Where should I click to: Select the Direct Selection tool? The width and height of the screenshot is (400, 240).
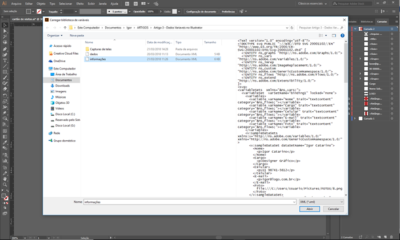pos(5,31)
